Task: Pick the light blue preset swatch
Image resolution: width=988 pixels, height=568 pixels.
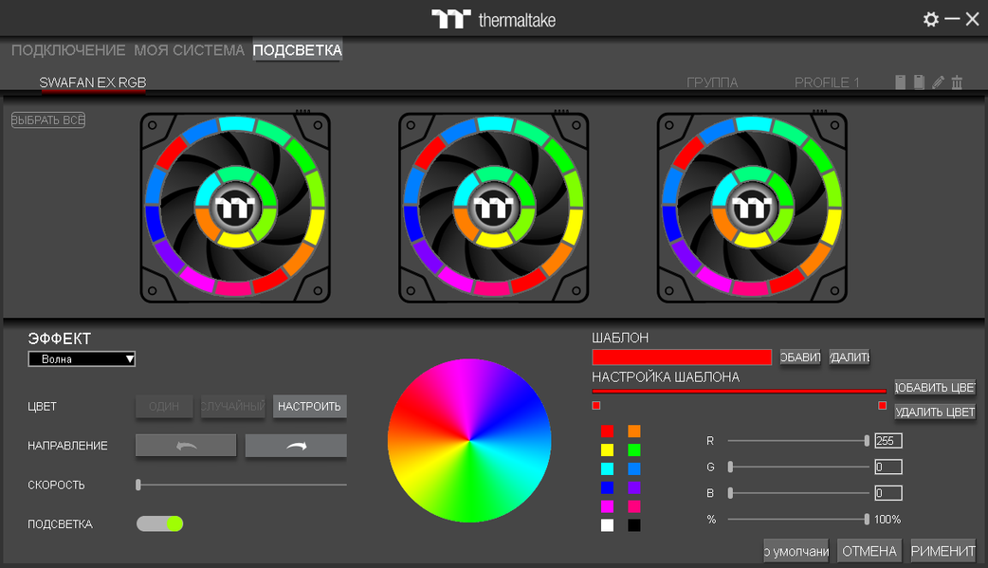Action: pyautogui.click(x=634, y=469)
